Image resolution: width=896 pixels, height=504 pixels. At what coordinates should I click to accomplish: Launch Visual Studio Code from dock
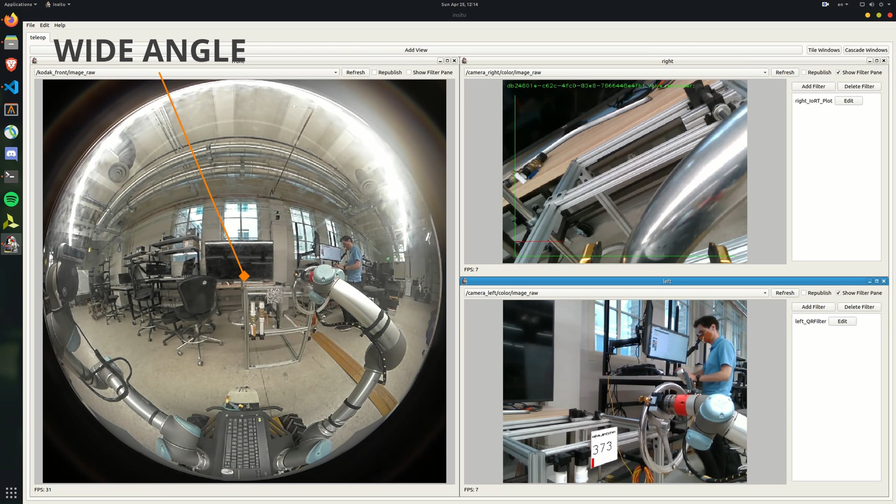tap(11, 87)
